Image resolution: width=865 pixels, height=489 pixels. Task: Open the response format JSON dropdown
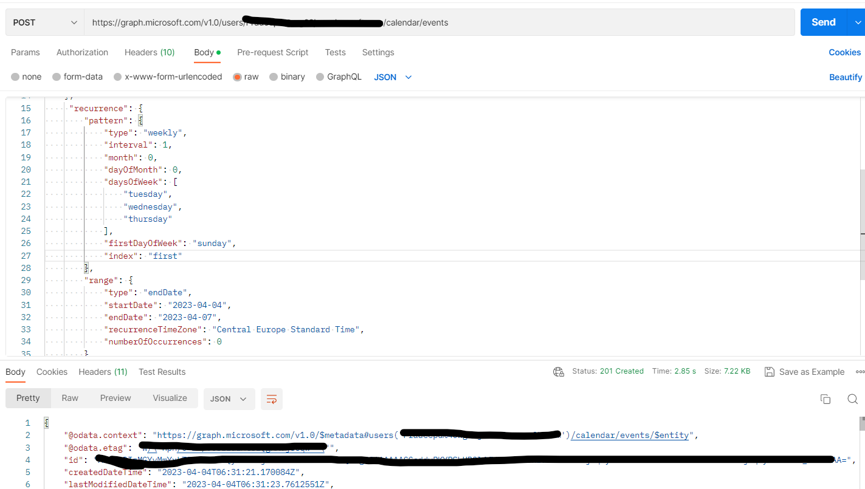pos(229,399)
